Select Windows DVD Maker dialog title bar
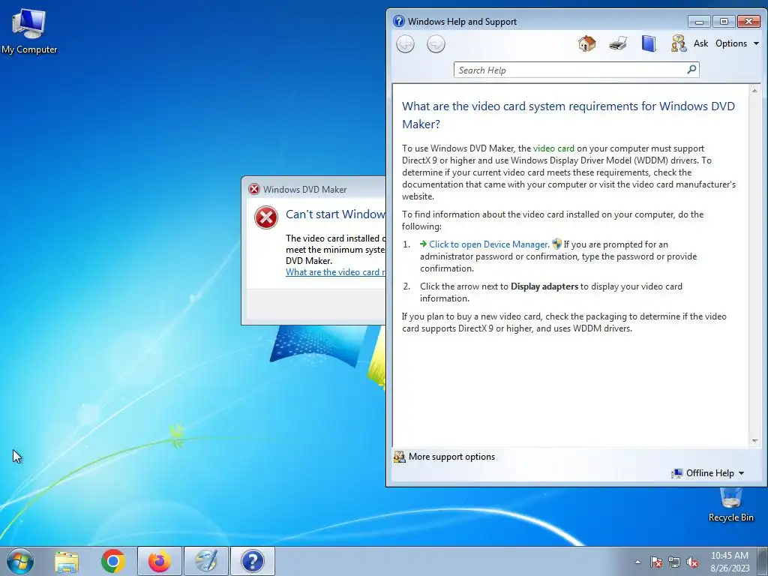 [x=314, y=189]
